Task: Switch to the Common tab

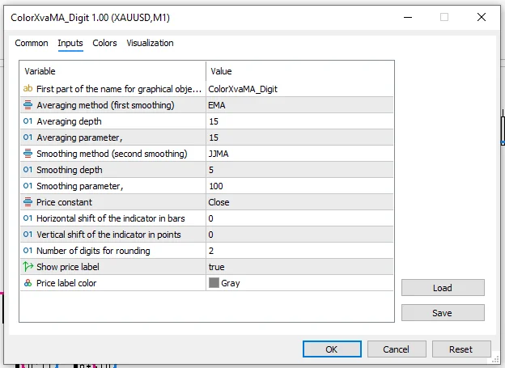Action: click(32, 43)
